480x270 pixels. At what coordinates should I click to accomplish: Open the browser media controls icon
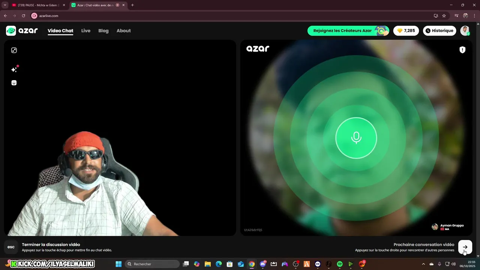(x=456, y=16)
